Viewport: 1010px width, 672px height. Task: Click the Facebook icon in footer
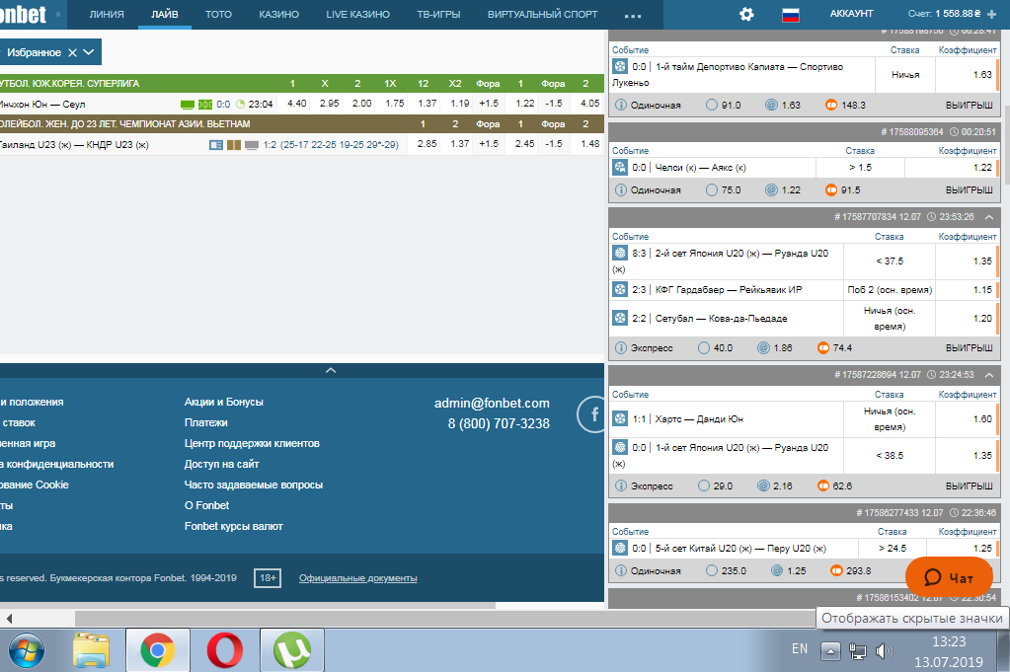[594, 415]
